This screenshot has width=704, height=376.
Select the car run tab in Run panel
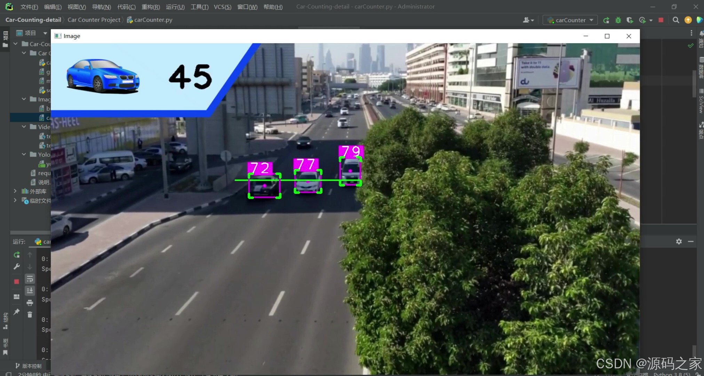43,241
